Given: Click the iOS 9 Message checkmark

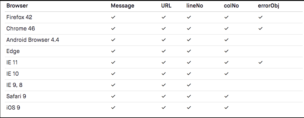Looking at the screenshot, I should pyautogui.click(x=113, y=108).
